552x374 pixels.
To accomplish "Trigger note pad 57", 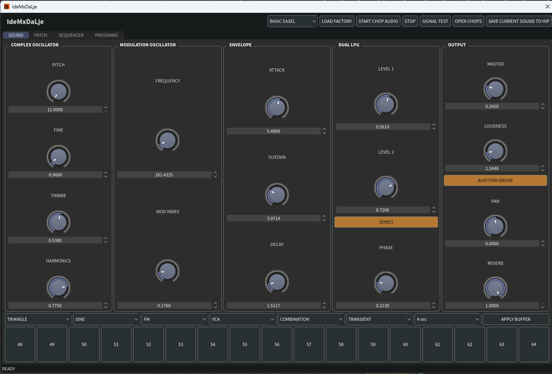I will tap(309, 344).
